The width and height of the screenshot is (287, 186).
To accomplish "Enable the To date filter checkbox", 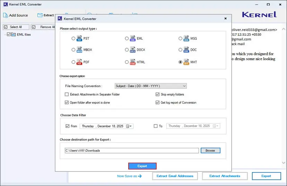I will [x=156, y=126].
